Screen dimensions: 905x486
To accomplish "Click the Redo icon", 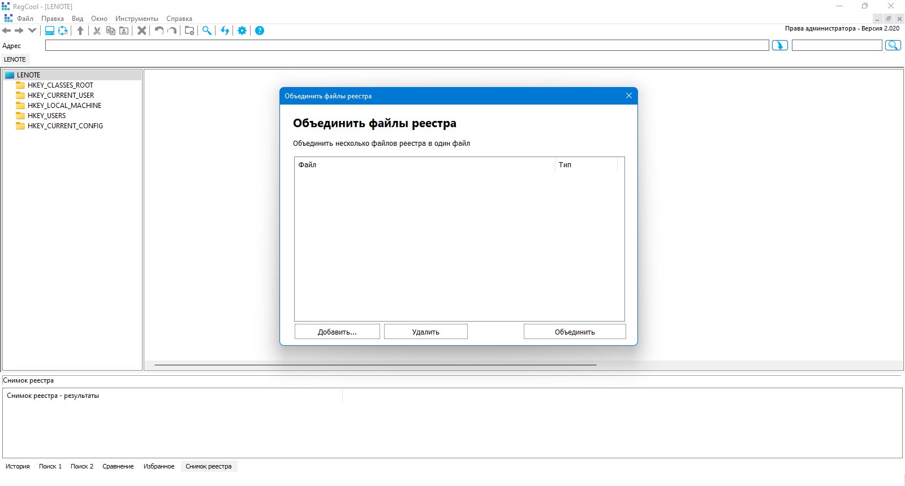I will pos(172,31).
